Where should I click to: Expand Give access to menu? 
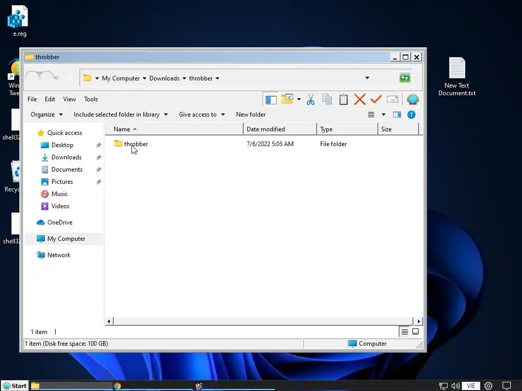pos(202,115)
